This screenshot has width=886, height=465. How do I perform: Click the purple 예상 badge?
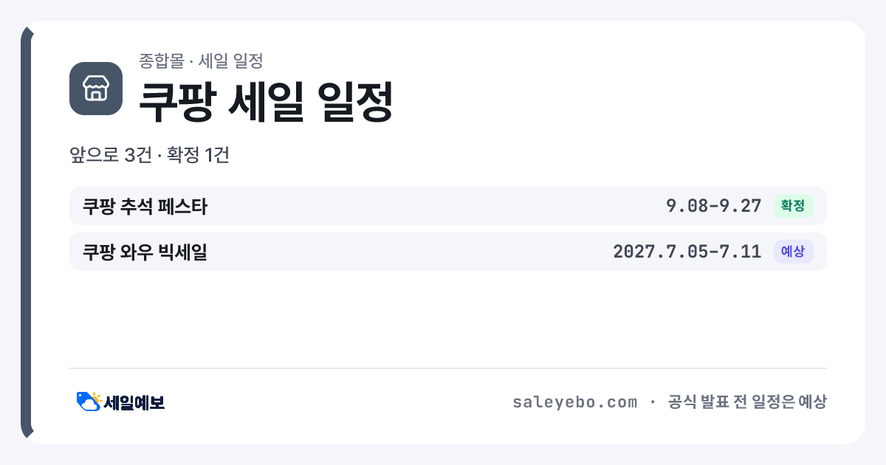click(793, 252)
